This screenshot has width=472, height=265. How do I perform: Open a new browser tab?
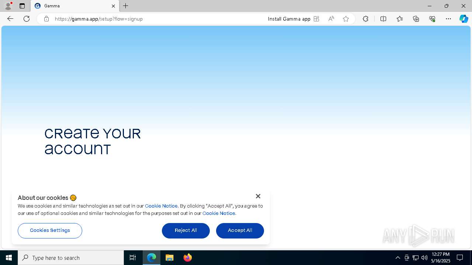point(126,6)
